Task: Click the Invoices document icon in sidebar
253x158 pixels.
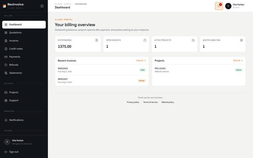Action: tap(6, 41)
